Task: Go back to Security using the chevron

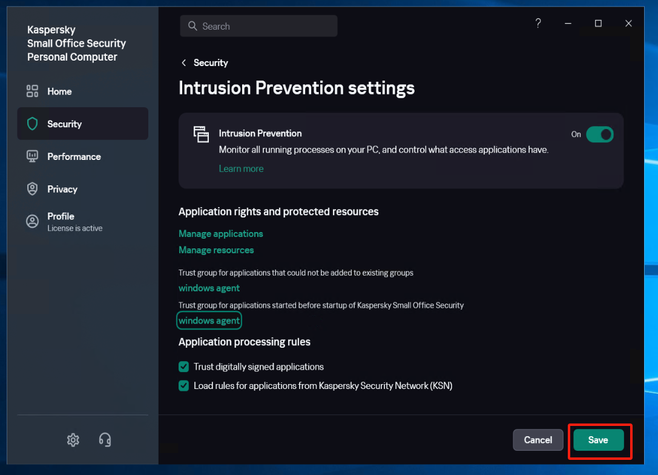Action: tap(184, 63)
